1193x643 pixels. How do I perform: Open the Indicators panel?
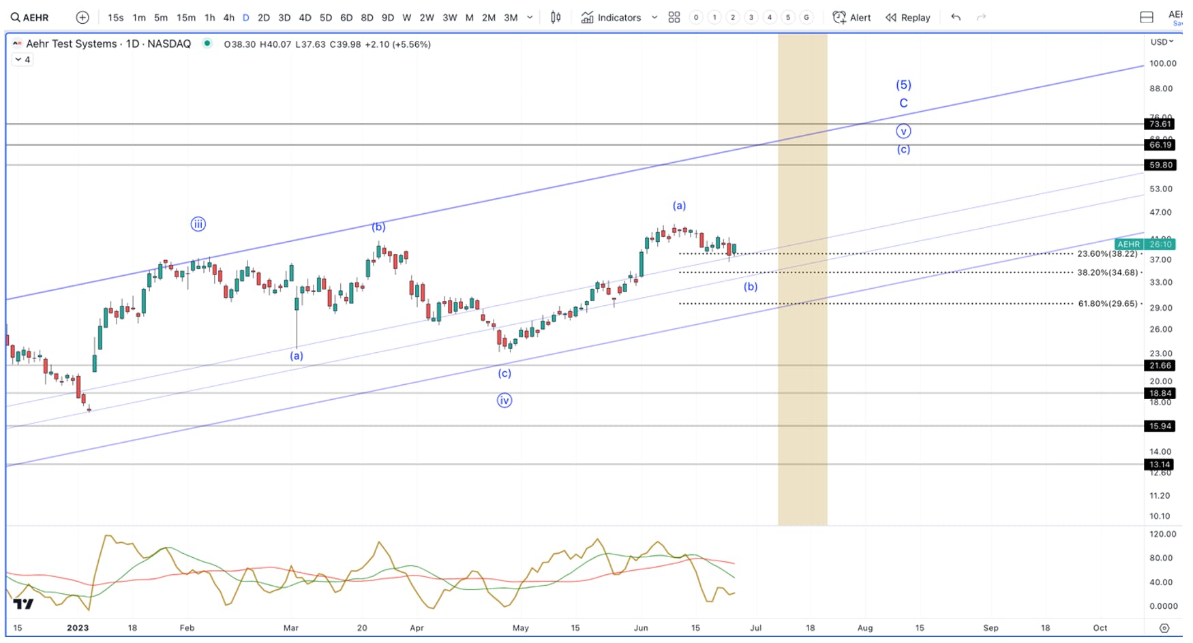click(611, 18)
